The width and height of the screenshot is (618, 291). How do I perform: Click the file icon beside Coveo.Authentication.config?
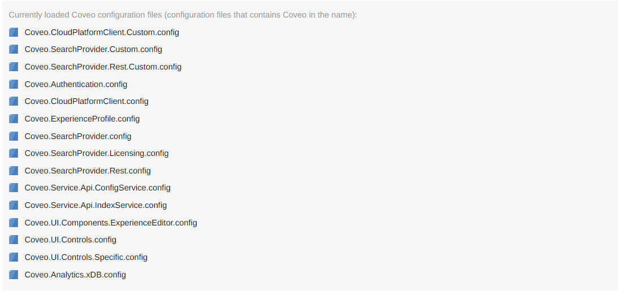click(x=14, y=84)
